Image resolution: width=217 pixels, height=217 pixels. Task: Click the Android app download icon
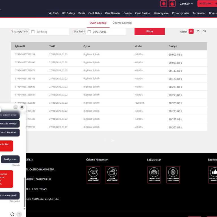coord(164,4)
